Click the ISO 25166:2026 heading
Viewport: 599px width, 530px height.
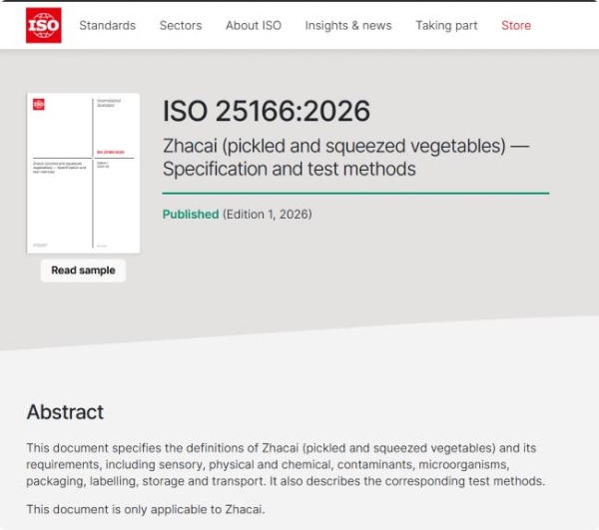click(x=267, y=111)
